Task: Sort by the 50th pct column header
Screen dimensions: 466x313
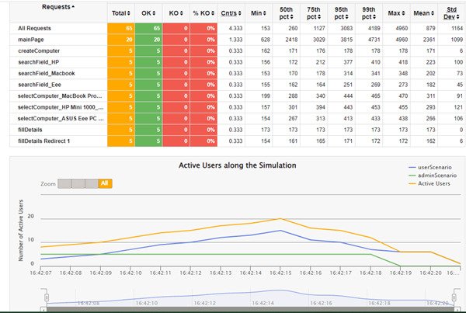Action: coord(286,13)
